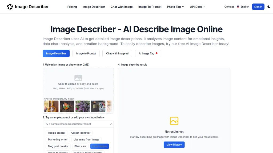The image size is (273, 153).
Task: Click the main page heading text
Action: (x=136, y=29)
